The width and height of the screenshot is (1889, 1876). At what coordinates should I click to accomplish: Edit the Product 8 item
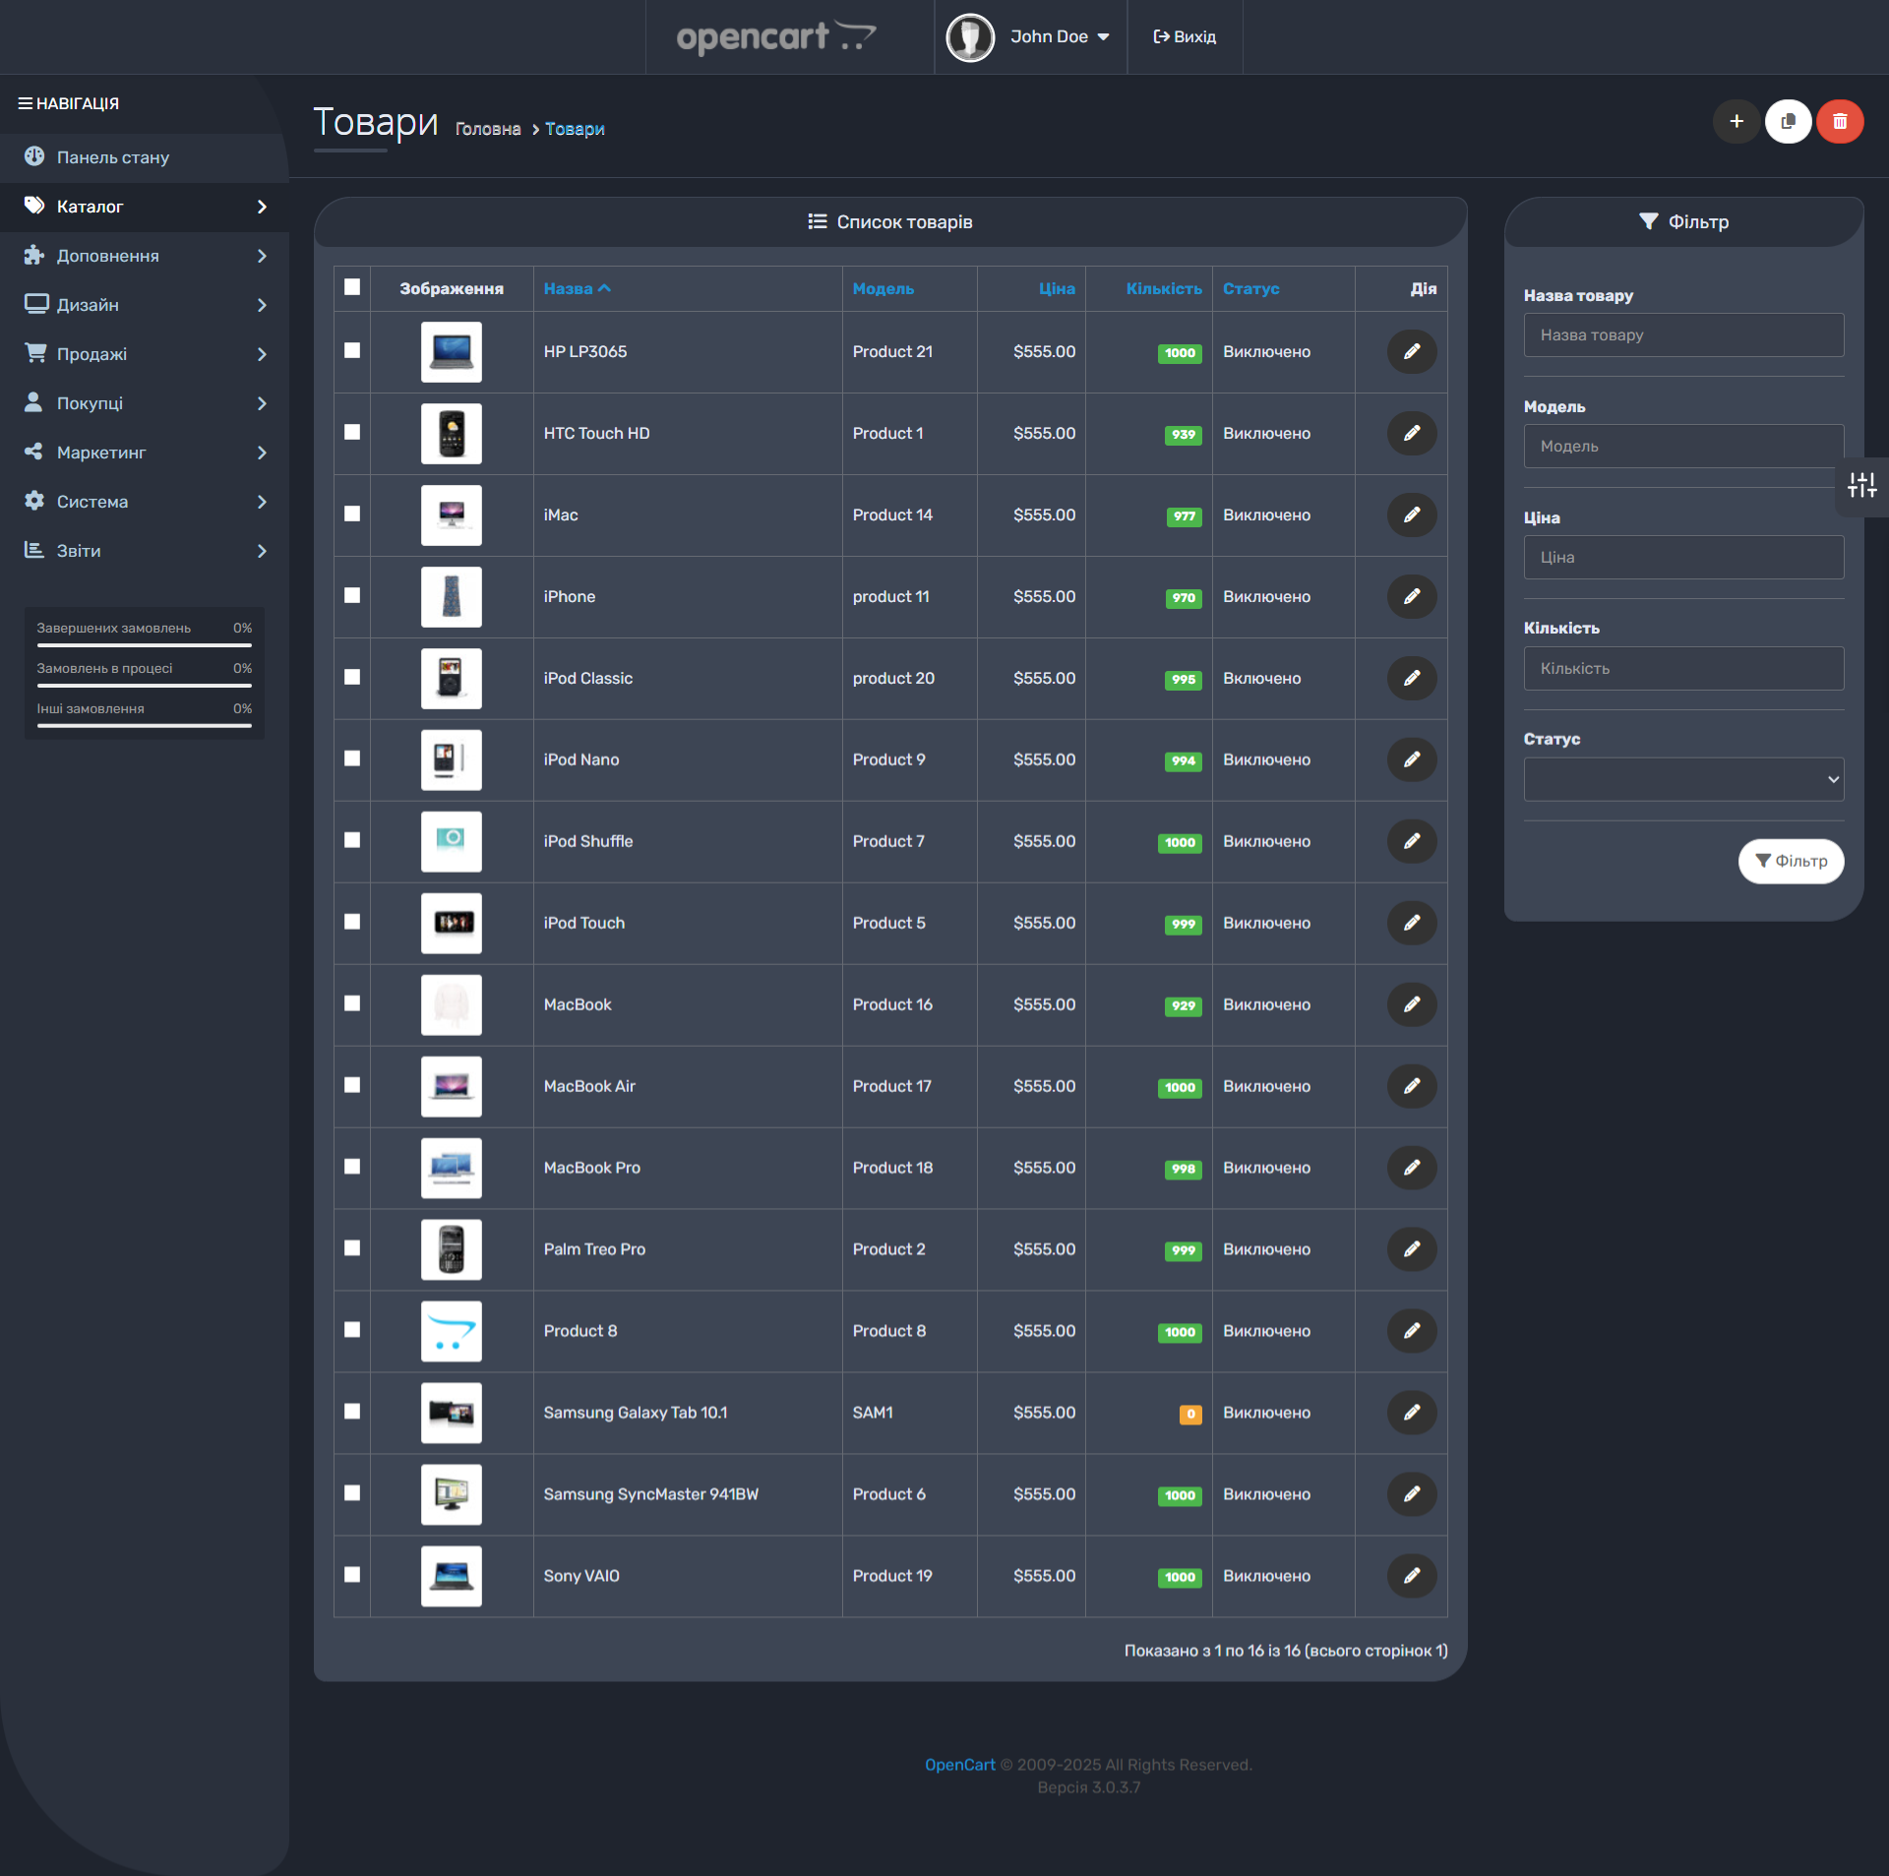(x=1411, y=1331)
